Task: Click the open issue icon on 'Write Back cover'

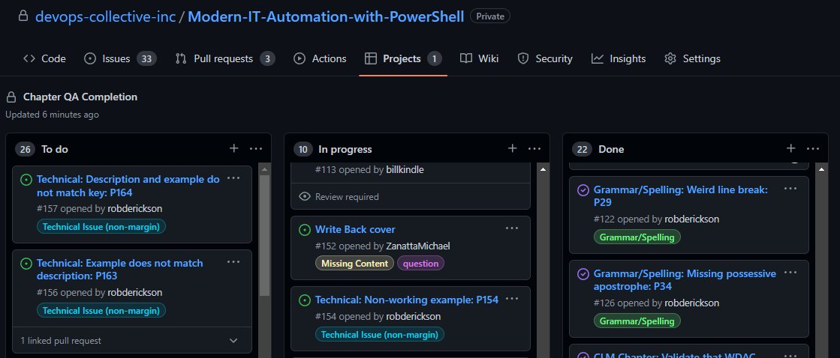Action: coord(304,230)
